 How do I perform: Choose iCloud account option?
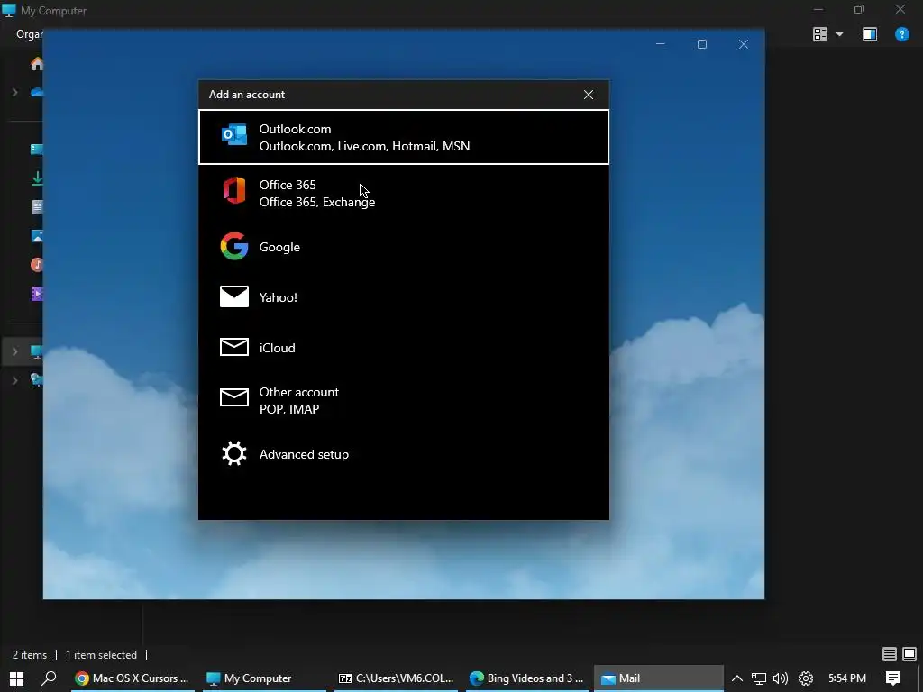tap(404, 348)
